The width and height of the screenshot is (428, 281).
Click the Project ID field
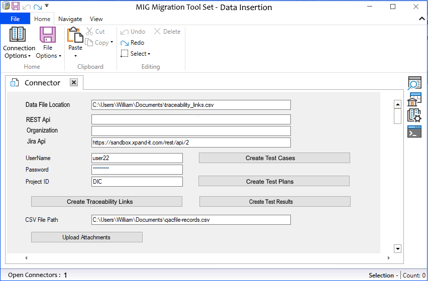(137, 182)
